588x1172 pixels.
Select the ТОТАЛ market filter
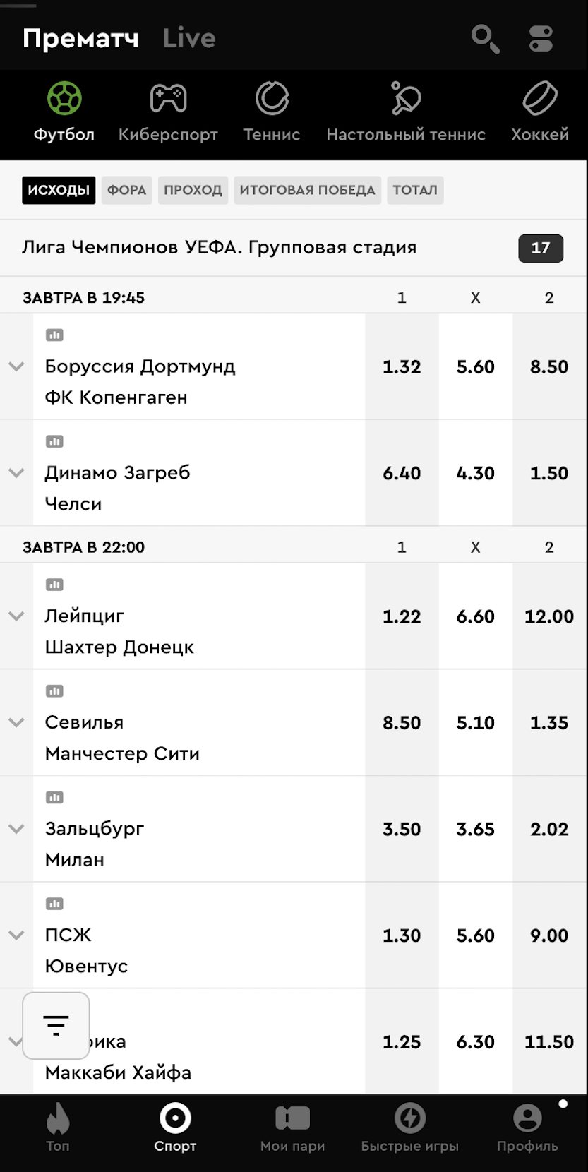[x=415, y=190]
